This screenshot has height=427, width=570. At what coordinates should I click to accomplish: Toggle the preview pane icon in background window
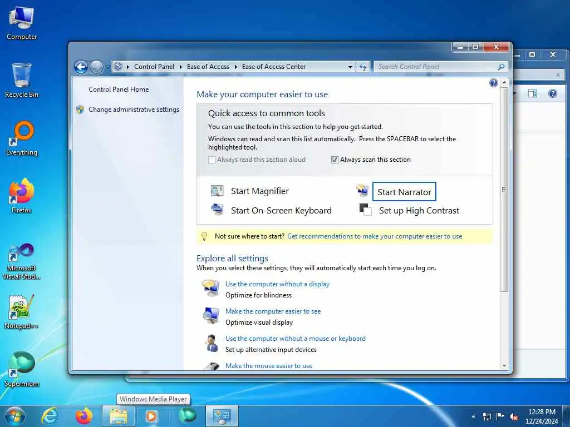pos(533,93)
